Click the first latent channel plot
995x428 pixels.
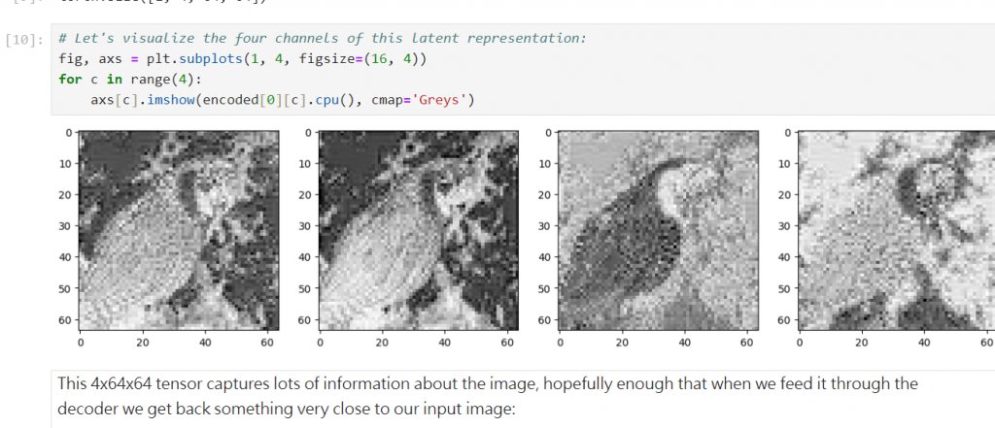pyautogui.click(x=179, y=230)
